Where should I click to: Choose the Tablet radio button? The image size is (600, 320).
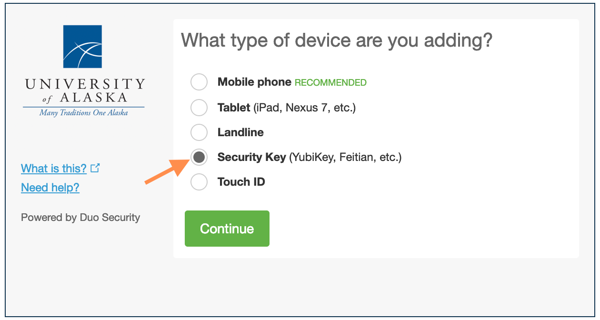pyautogui.click(x=199, y=108)
